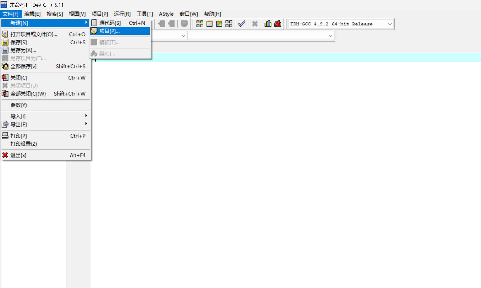This screenshot has width=481, height=288.
Task: Open the AStyle menu
Action: pyautogui.click(x=166, y=14)
